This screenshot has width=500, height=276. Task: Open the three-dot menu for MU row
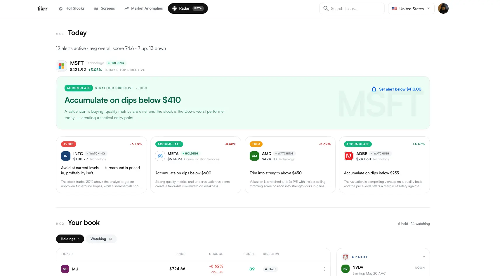324,269
